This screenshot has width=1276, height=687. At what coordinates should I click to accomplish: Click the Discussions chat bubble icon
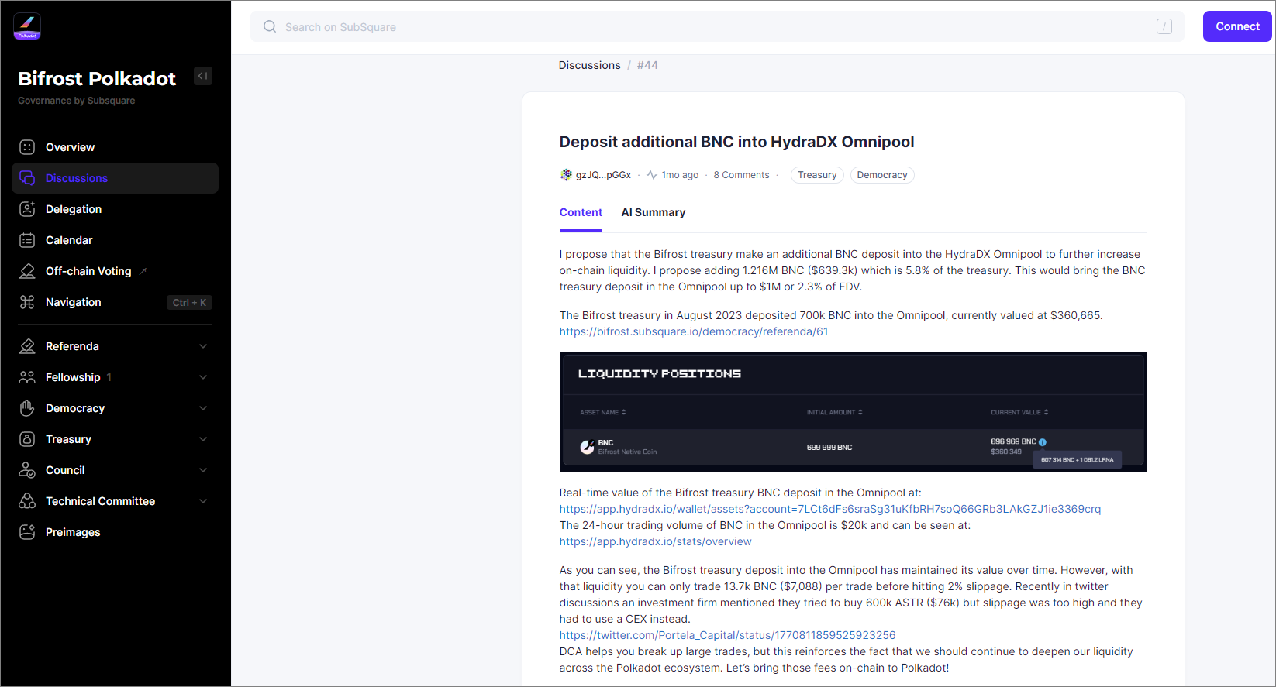[27, 178]
